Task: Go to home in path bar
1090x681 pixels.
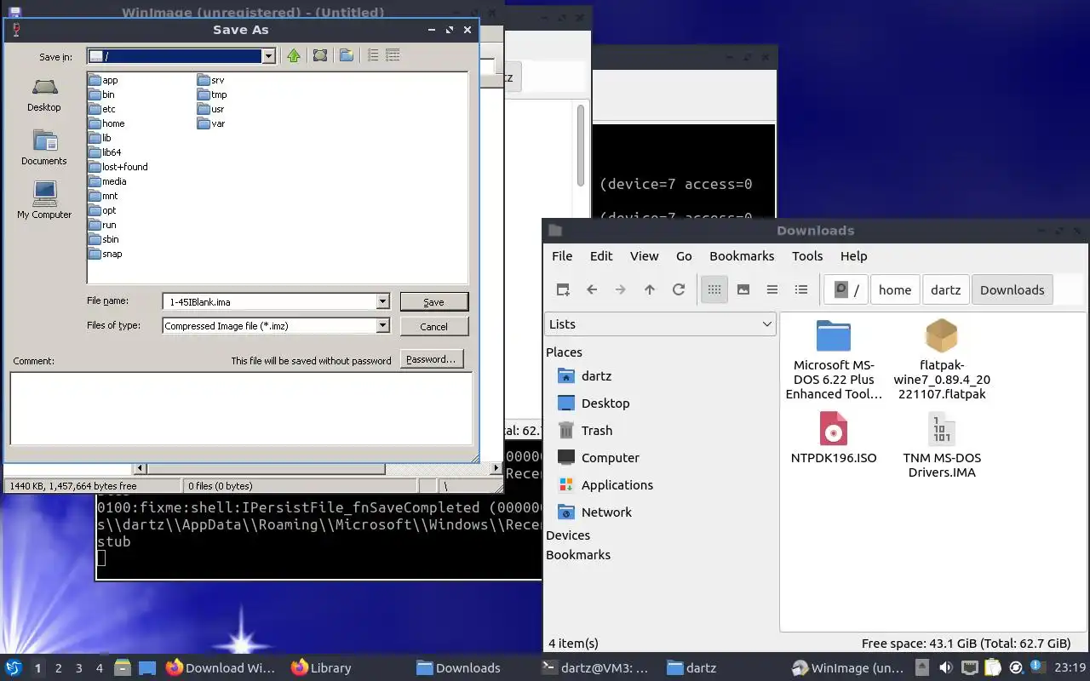Action: coord(895,289)
